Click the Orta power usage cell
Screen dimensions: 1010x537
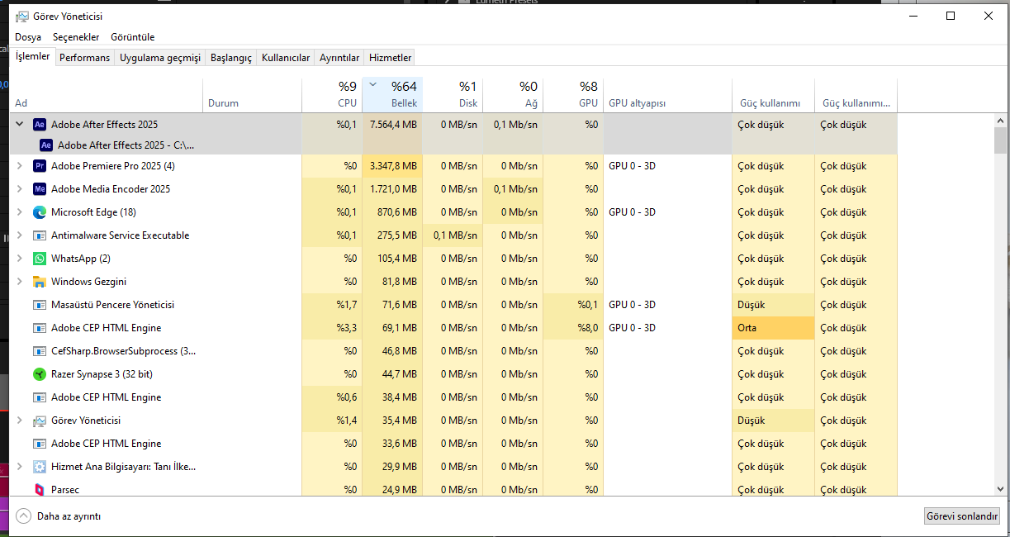773,328
